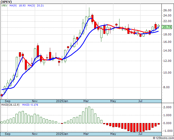174x140 pixels.
Task: Click 2025Jan on the price chart axis
Action: (62, 101)
